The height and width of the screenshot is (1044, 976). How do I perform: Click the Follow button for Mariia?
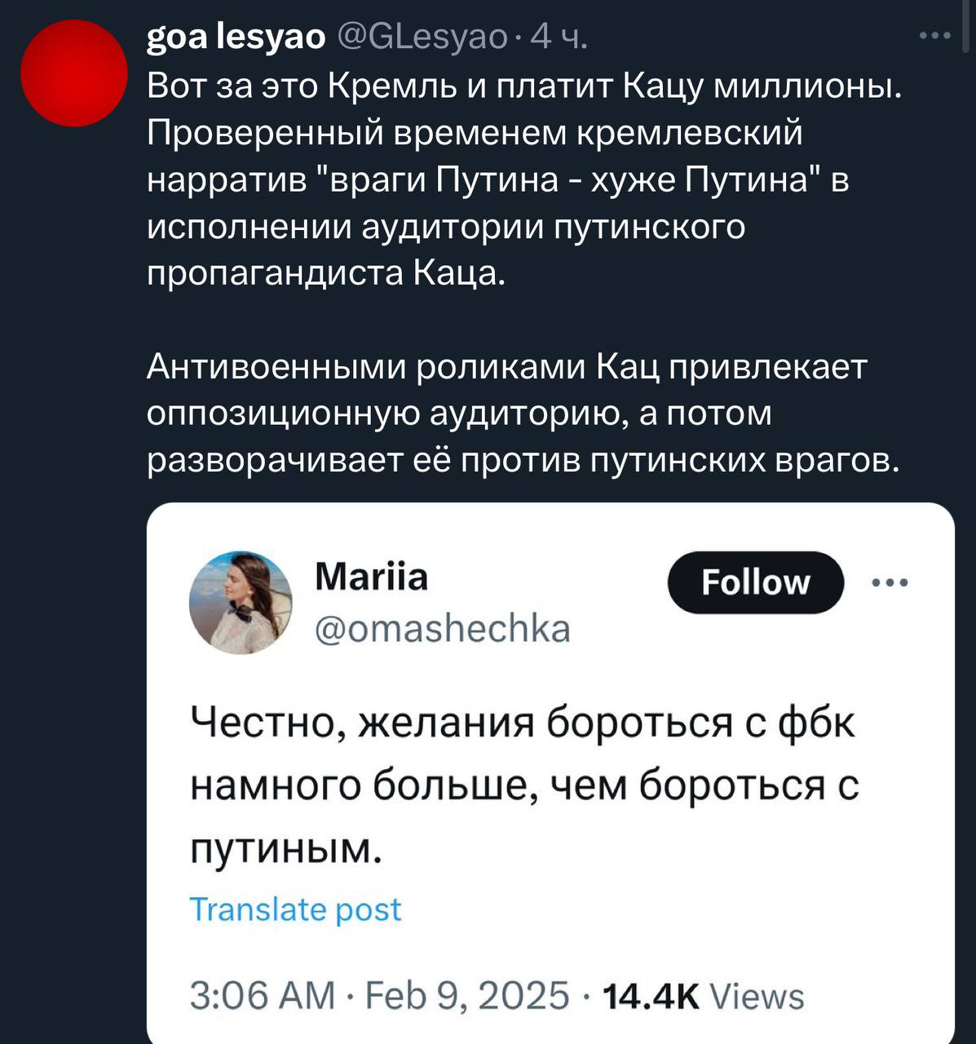[755, 582]
